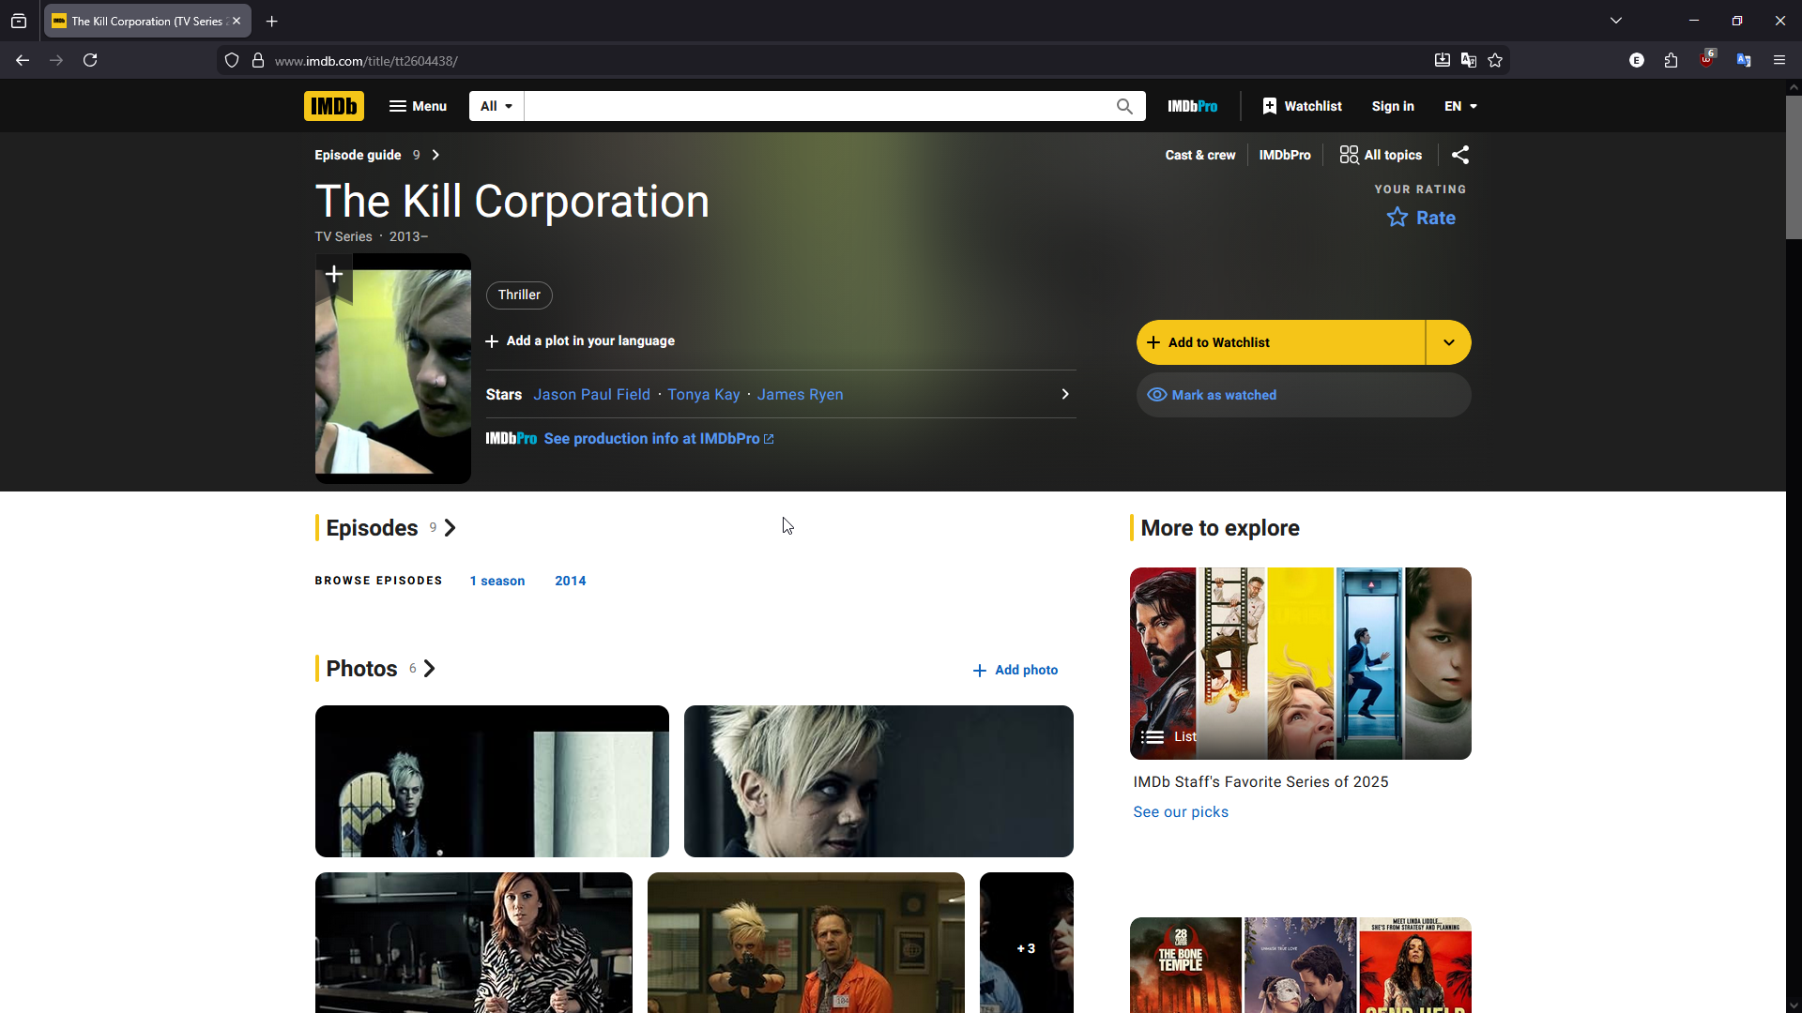Open the IMDb Menu

(x=418, y=106)
